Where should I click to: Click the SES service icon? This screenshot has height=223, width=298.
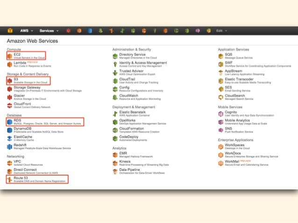220,89
